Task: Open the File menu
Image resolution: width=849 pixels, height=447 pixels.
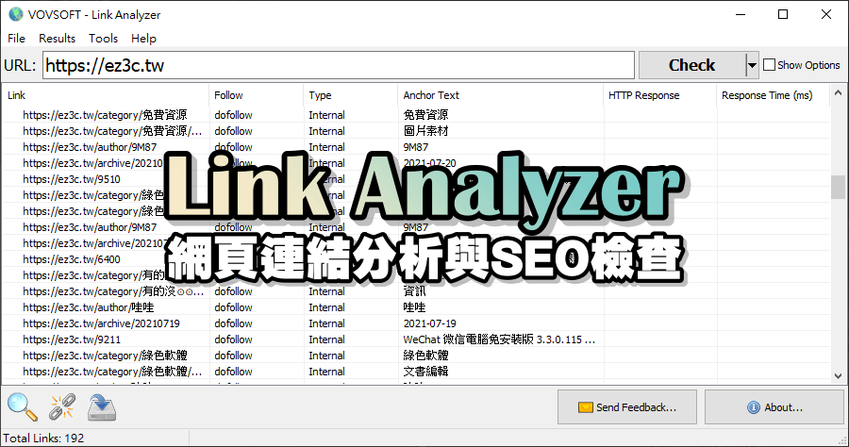Action: click(x=16, y=39)
